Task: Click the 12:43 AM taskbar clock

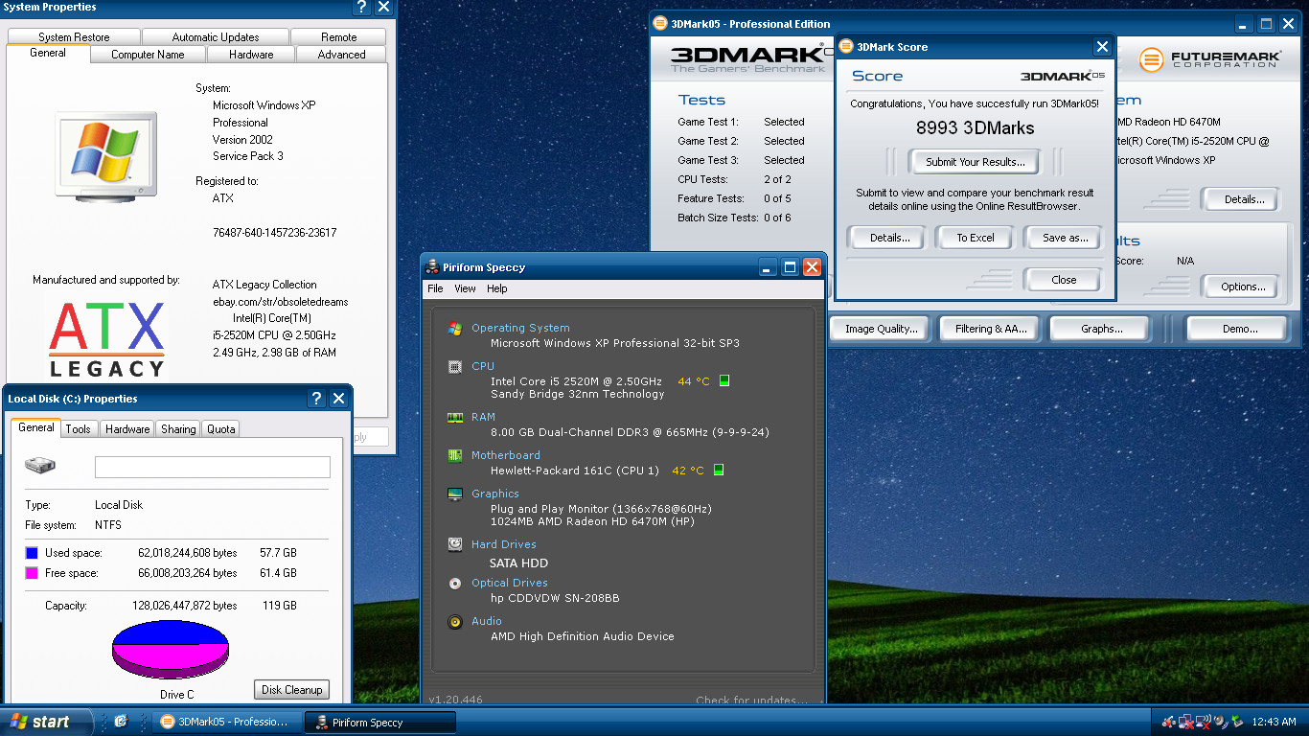Action: point(1275,722)
